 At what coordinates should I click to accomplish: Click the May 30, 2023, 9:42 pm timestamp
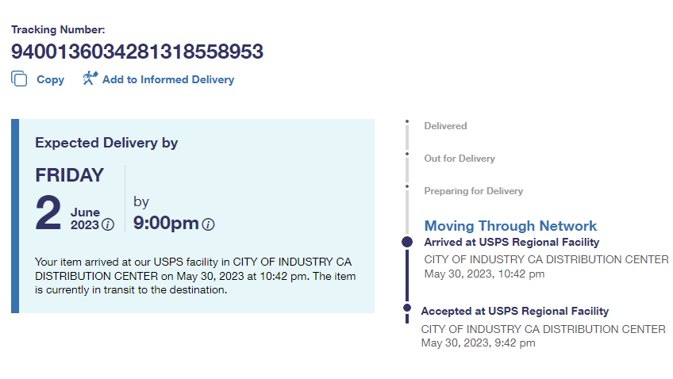pos(478,343)
